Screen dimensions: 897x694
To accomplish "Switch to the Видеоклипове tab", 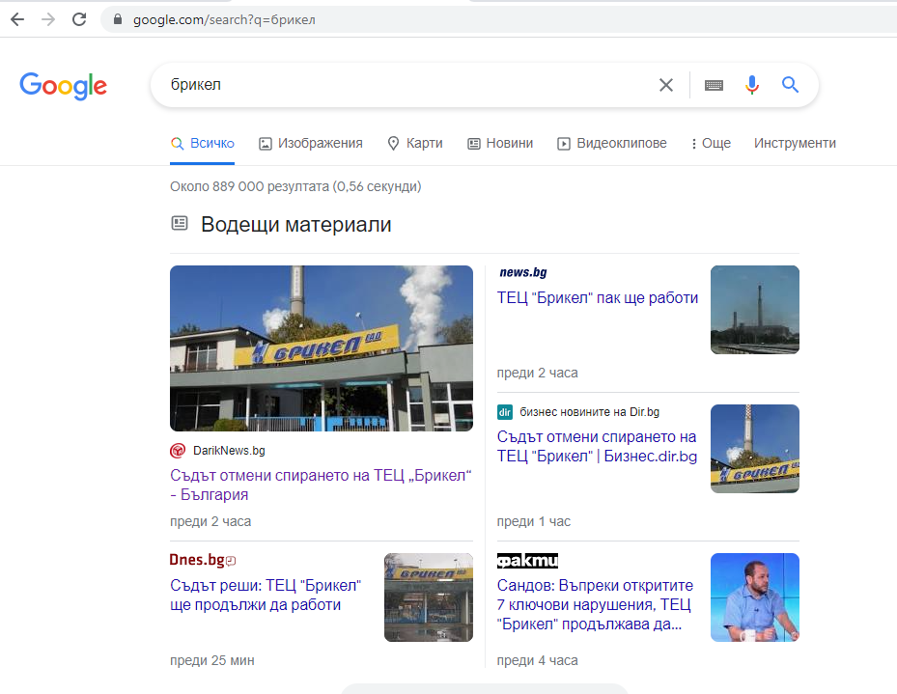I will coord(612,143).
